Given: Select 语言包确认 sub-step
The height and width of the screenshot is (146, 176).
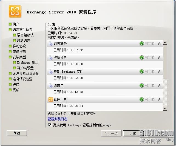Looking at the screenshot, I should pos(25,35).
